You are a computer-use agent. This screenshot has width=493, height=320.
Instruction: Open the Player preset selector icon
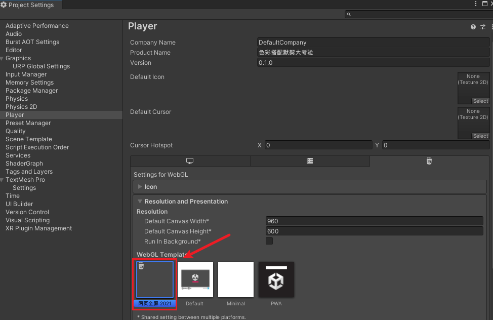pos(483,27)
